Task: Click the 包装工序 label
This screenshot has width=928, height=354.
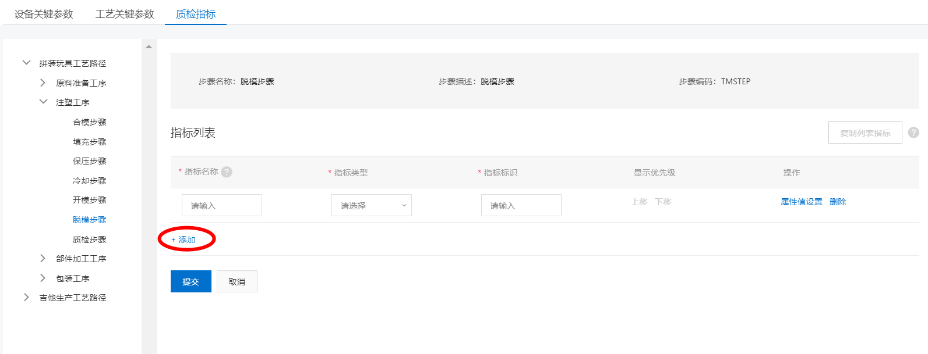Action: tap(73, 278)
